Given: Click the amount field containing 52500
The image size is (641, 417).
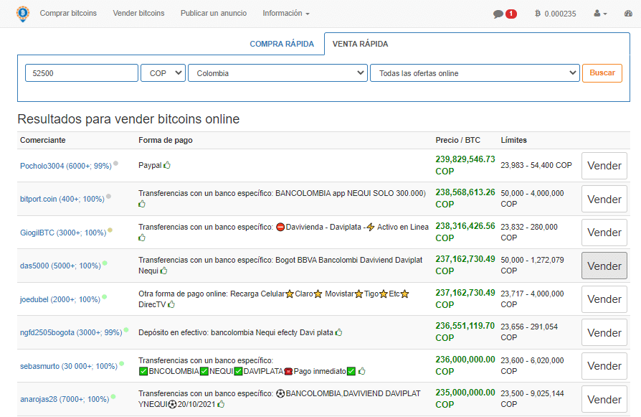Looking at the screenshot, I should [x=82, y=72].
